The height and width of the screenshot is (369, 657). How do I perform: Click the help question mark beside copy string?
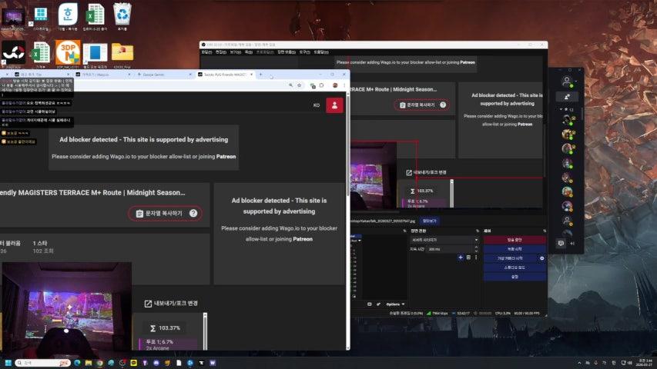193,214
